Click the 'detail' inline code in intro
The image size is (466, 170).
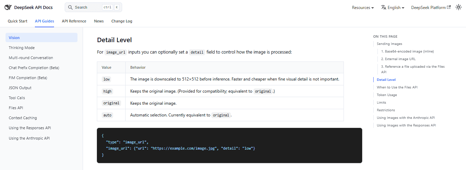[197, 52]
